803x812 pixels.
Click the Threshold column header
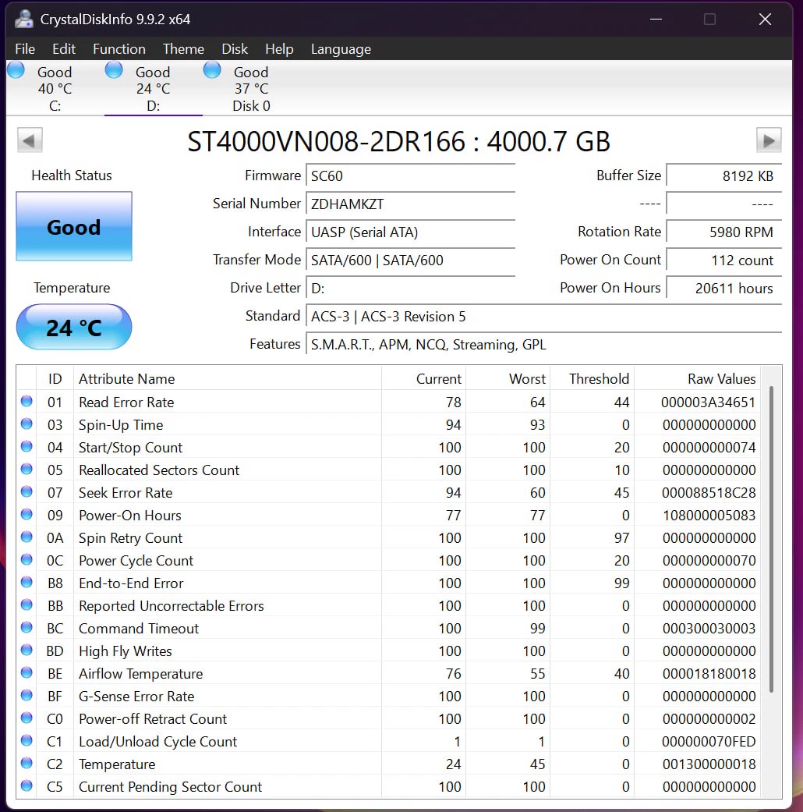pos(593,378)
